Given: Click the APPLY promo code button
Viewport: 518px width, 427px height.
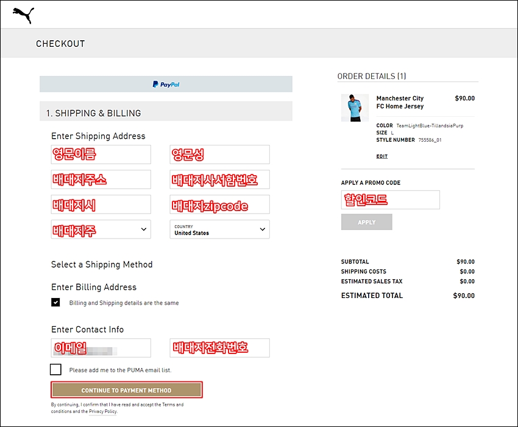Looking at the screenshot, I should click(x=367, y=222).
